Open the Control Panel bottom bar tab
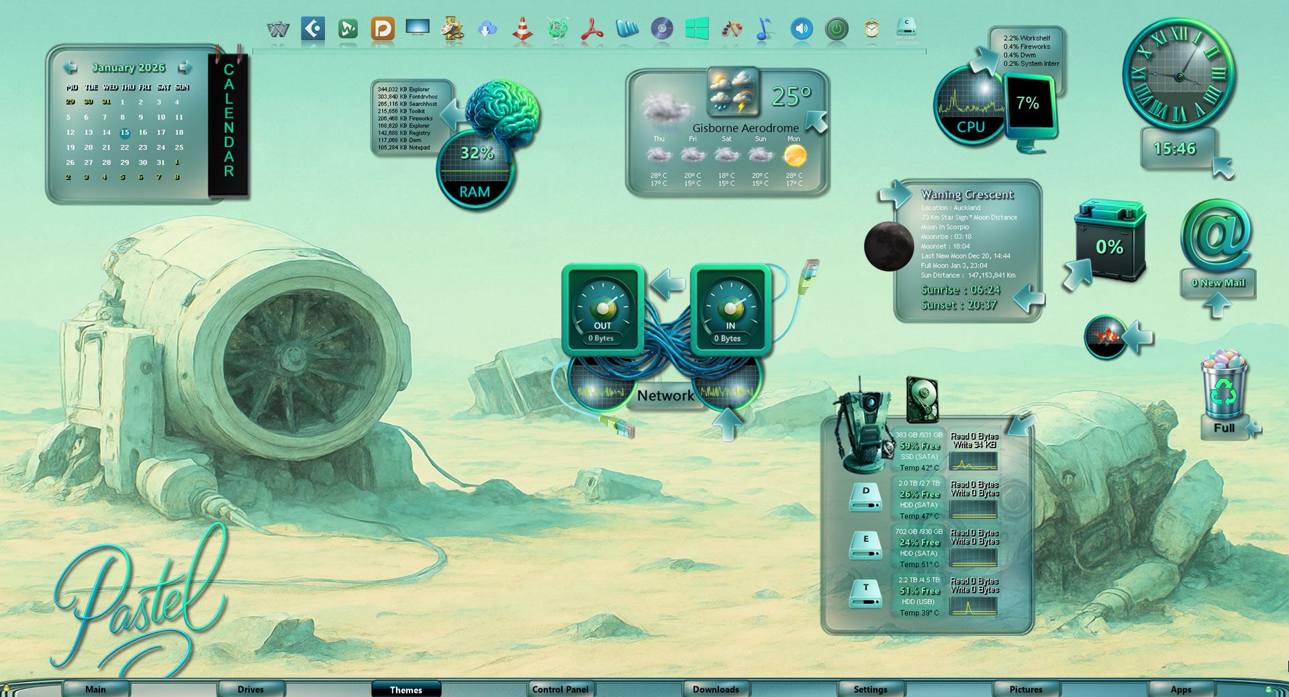This screenshot has height=697, width=1289. click(560, 689)
